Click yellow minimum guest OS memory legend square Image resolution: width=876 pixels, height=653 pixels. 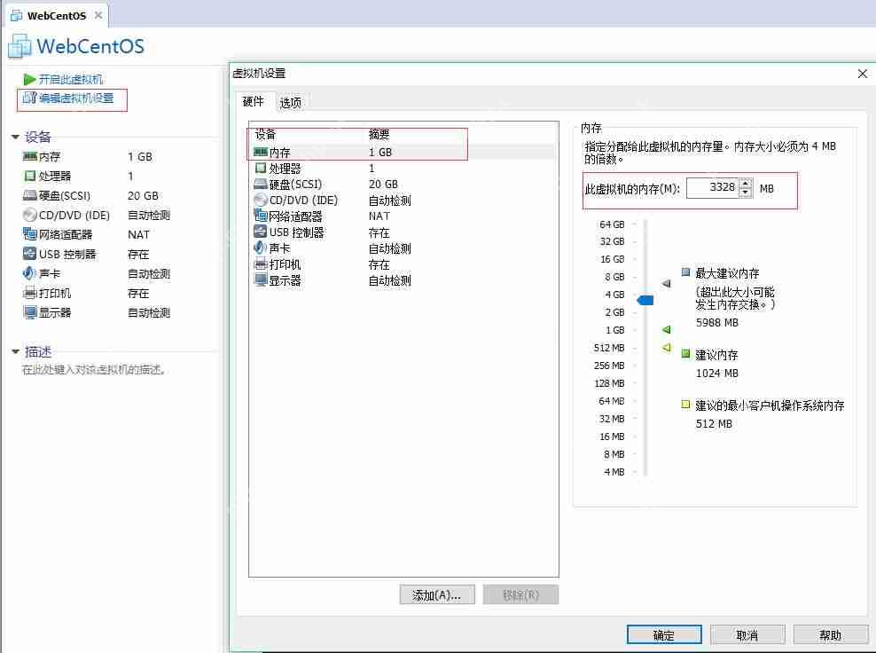click(x=686, y=405)
